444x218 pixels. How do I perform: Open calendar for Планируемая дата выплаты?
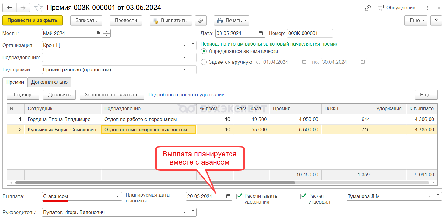228,197
